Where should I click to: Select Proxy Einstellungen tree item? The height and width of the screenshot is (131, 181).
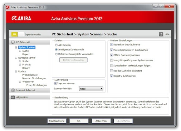pyautogui.click(x=37, y=85)
